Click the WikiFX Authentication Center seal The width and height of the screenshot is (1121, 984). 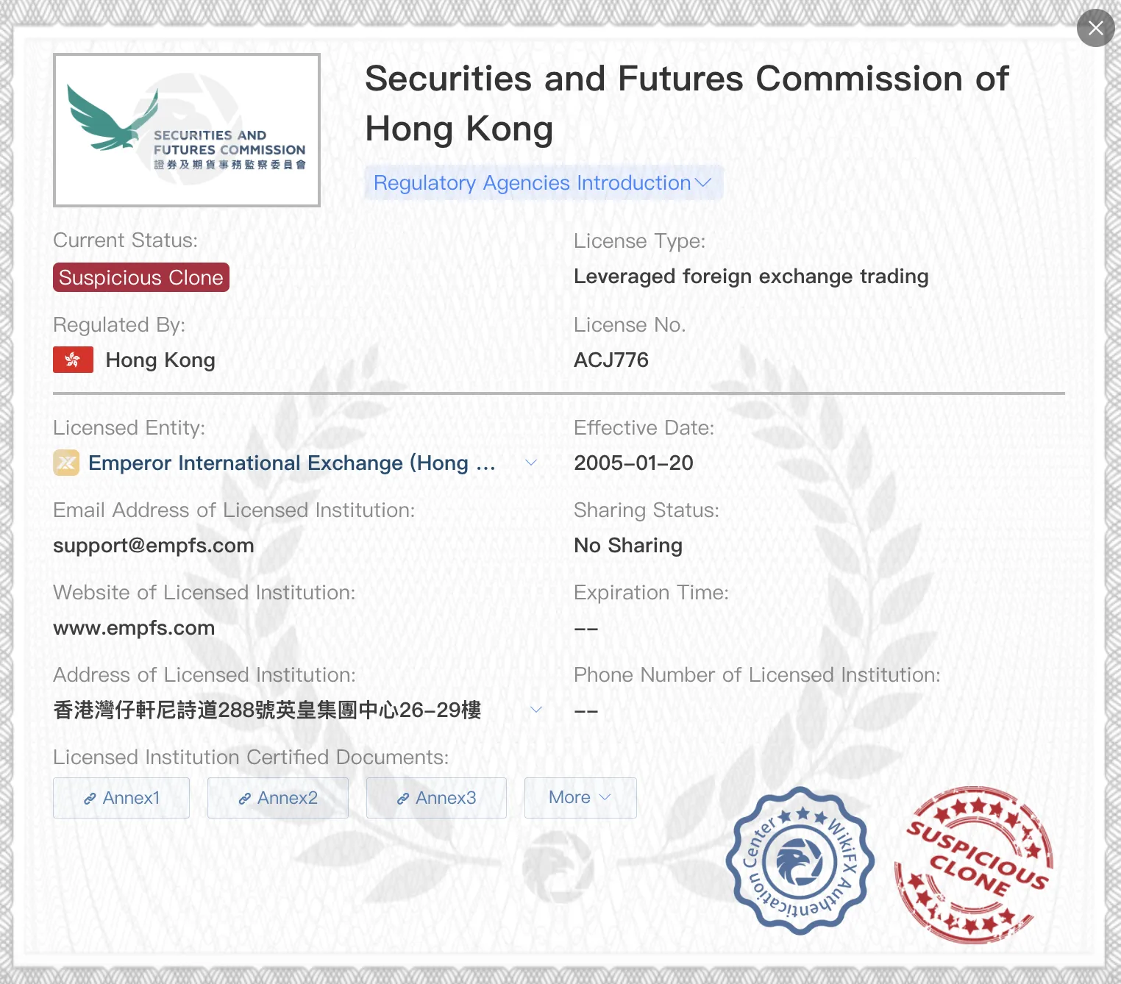[800, 860]
